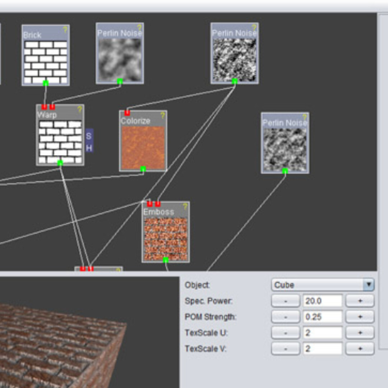Increase Spec. Power with the plus button
388x388 pixels.
click(x=360, y=301)
